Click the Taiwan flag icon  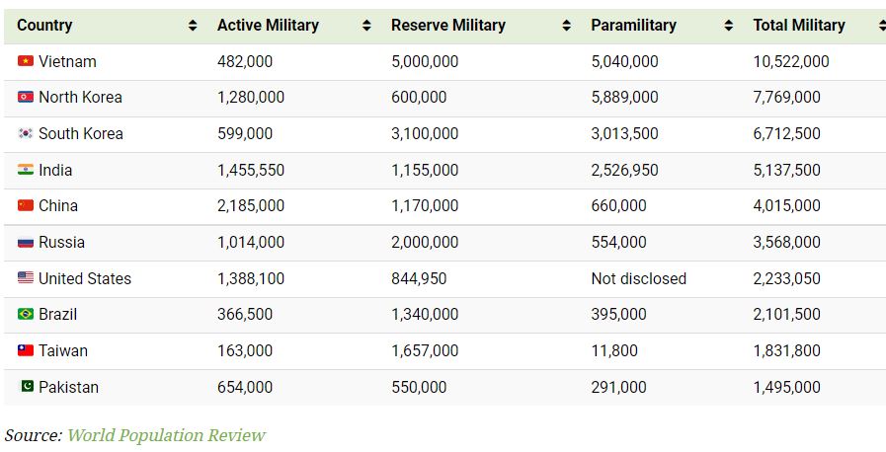pyautogui.click(x=26, y=350)
